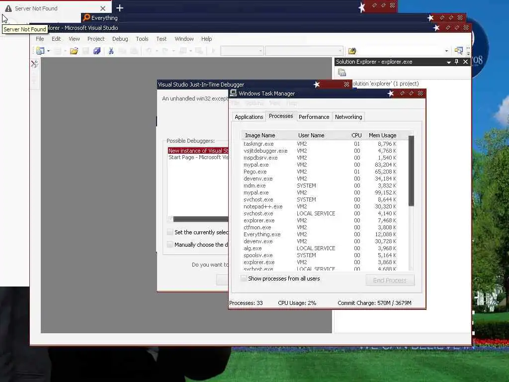Screen dimensions: 509x382
Task: Select the taskmgr.exe process row
Action: coord(320,144)
